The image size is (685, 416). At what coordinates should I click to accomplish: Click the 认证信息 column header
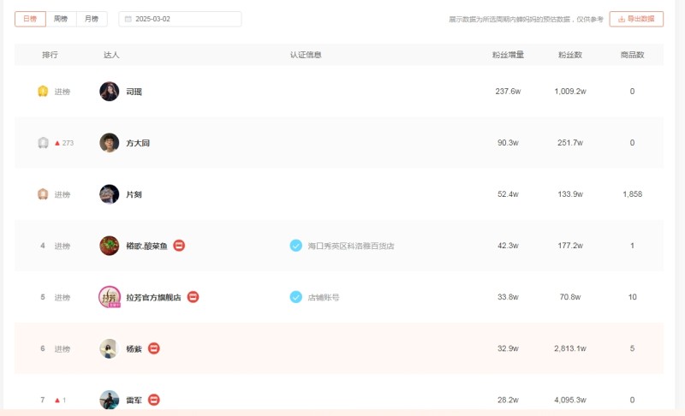306,55
